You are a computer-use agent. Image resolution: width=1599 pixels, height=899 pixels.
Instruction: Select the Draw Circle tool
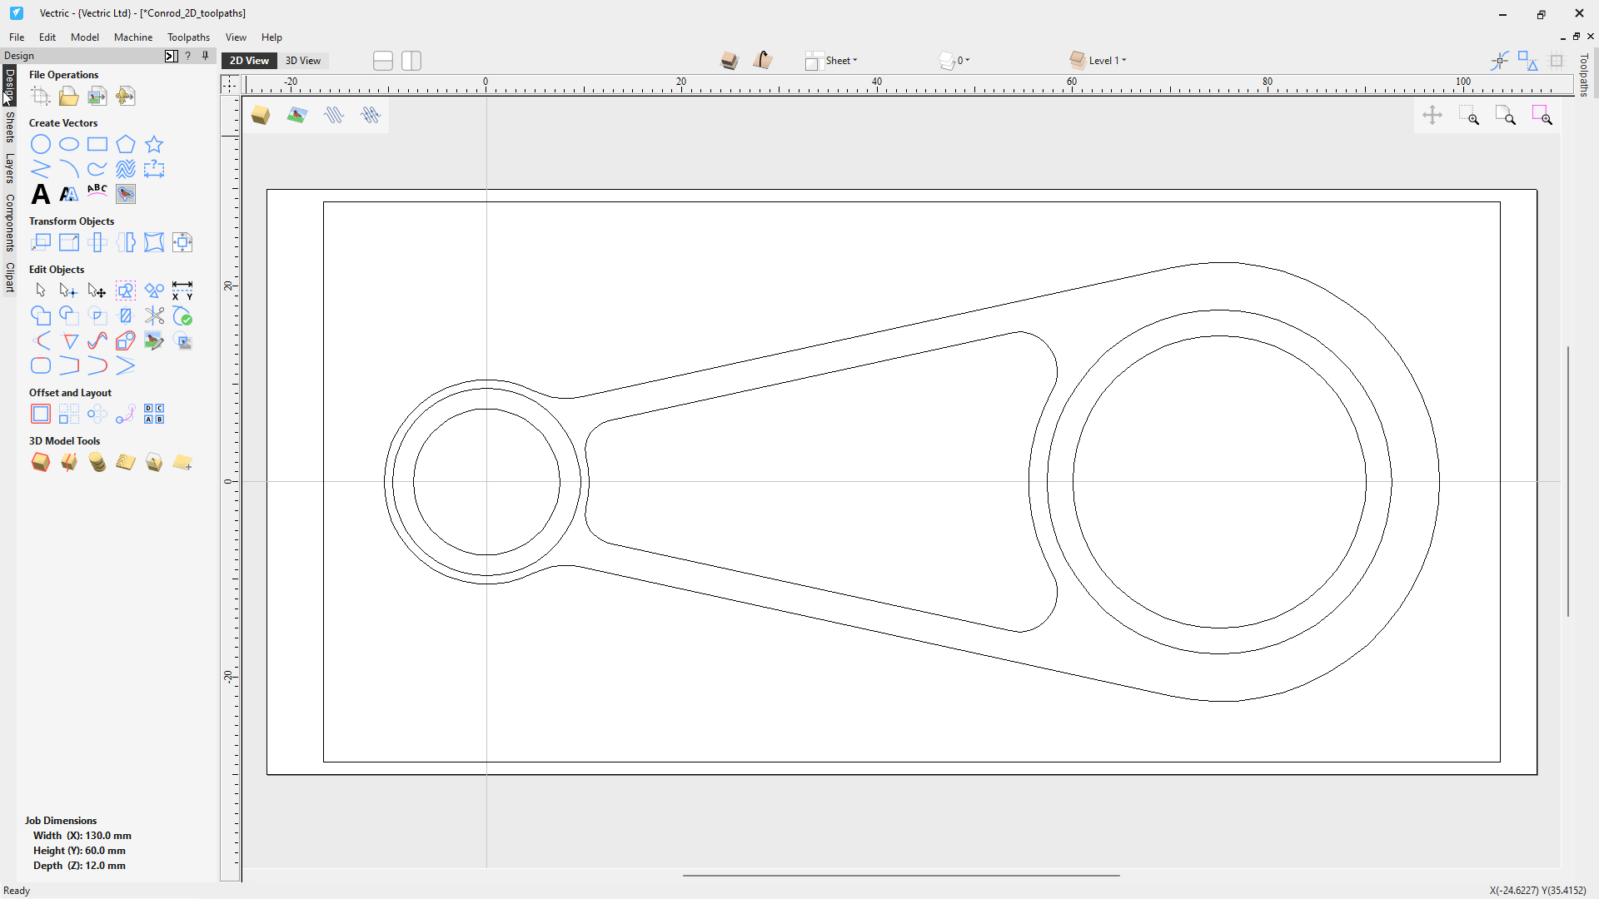point(40,145)
